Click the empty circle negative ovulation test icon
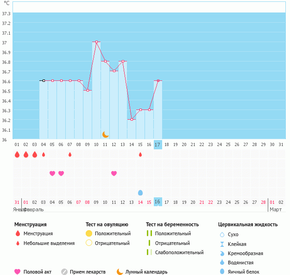This screenshot has width=290, height=275. click(89, 243)
